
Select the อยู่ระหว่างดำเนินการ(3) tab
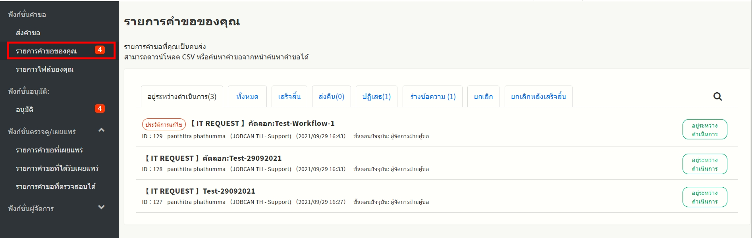182,97
